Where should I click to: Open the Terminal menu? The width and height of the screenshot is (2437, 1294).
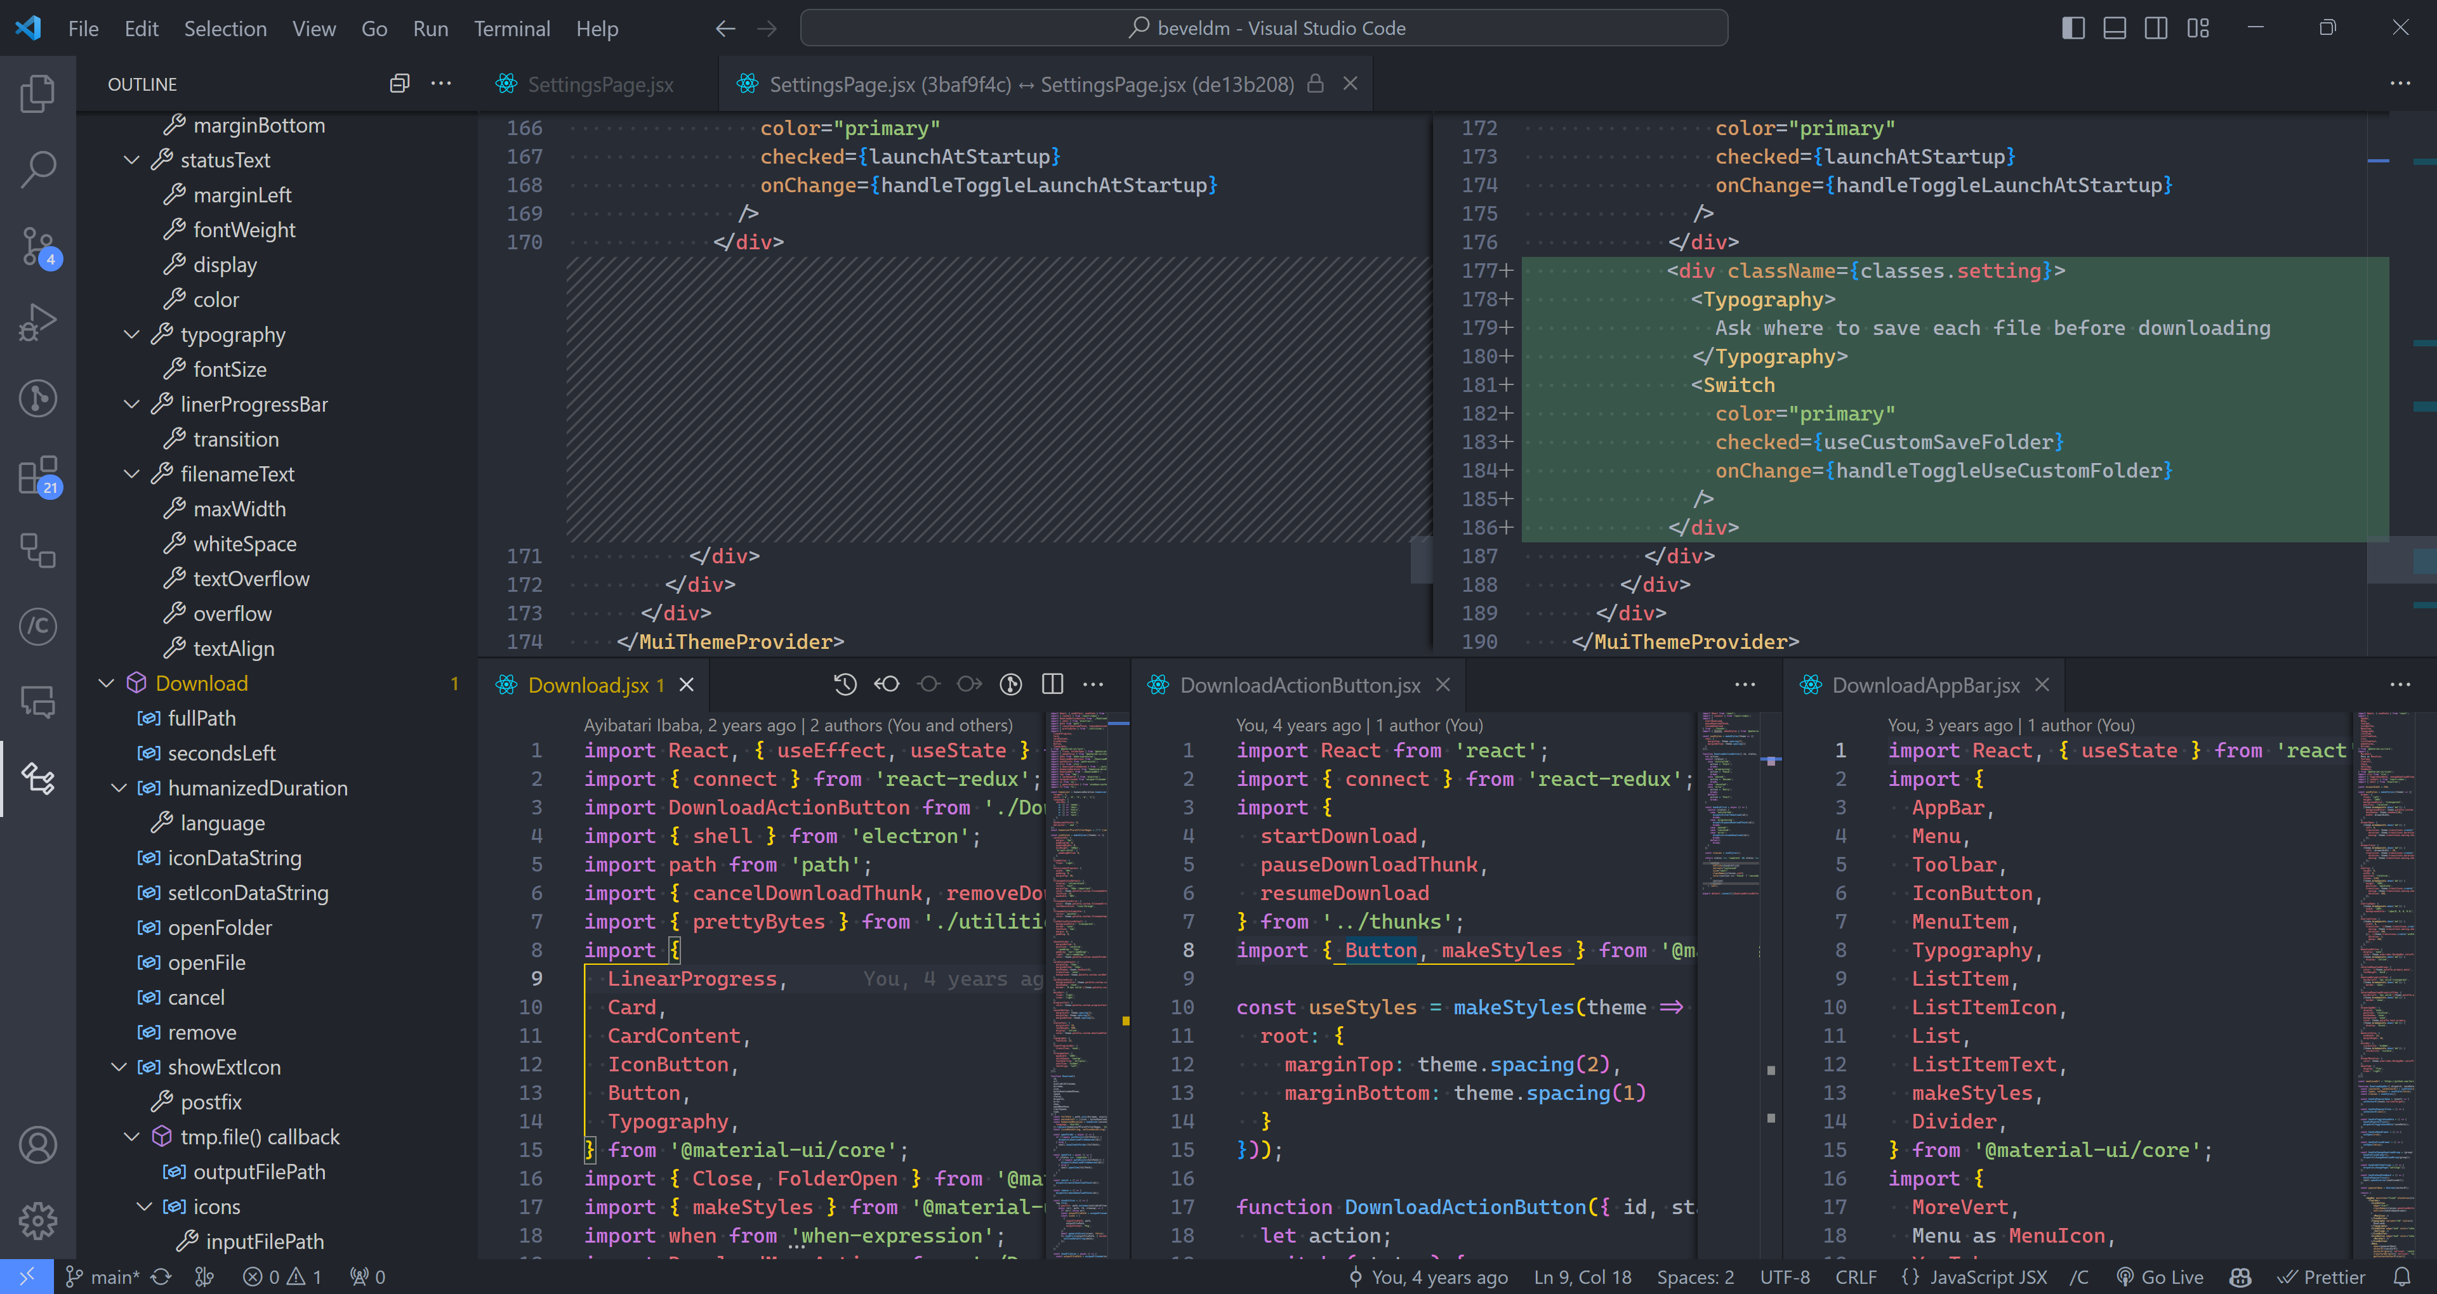click(x=511, y=29)
